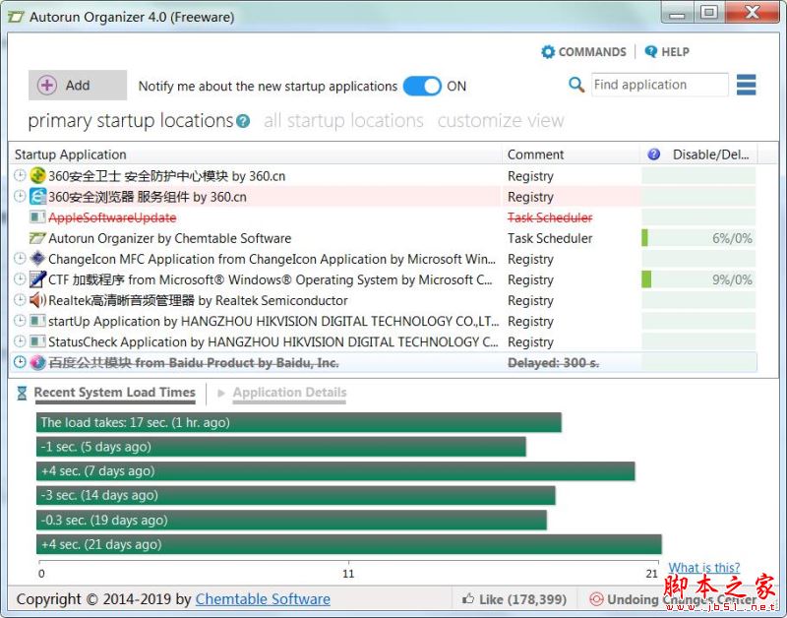787x618 pixels.
Task: Click the 6%/0% disable bar for Autorun Organizer
Action: pyautogui.click(x=698, y=238)
